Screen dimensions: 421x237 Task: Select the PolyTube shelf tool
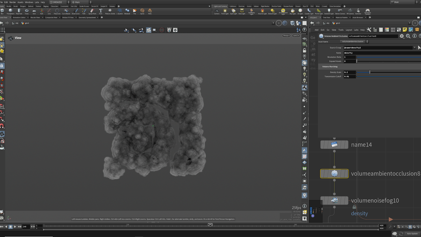19,11
